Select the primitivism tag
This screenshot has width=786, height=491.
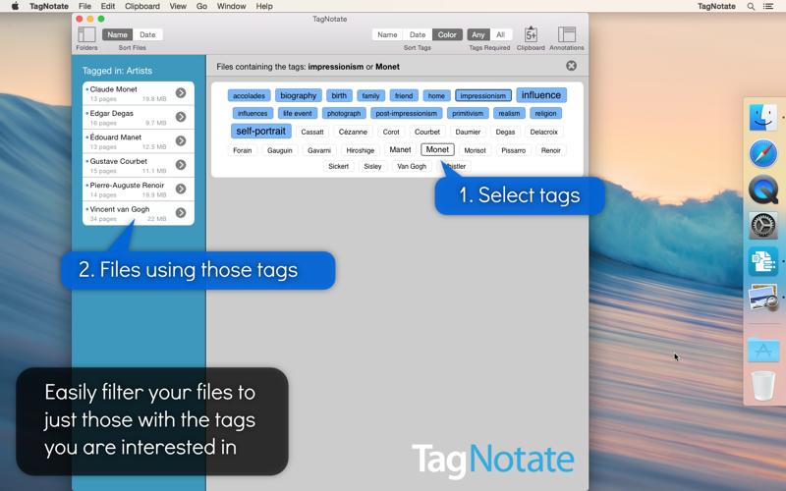tap(468, 113)
